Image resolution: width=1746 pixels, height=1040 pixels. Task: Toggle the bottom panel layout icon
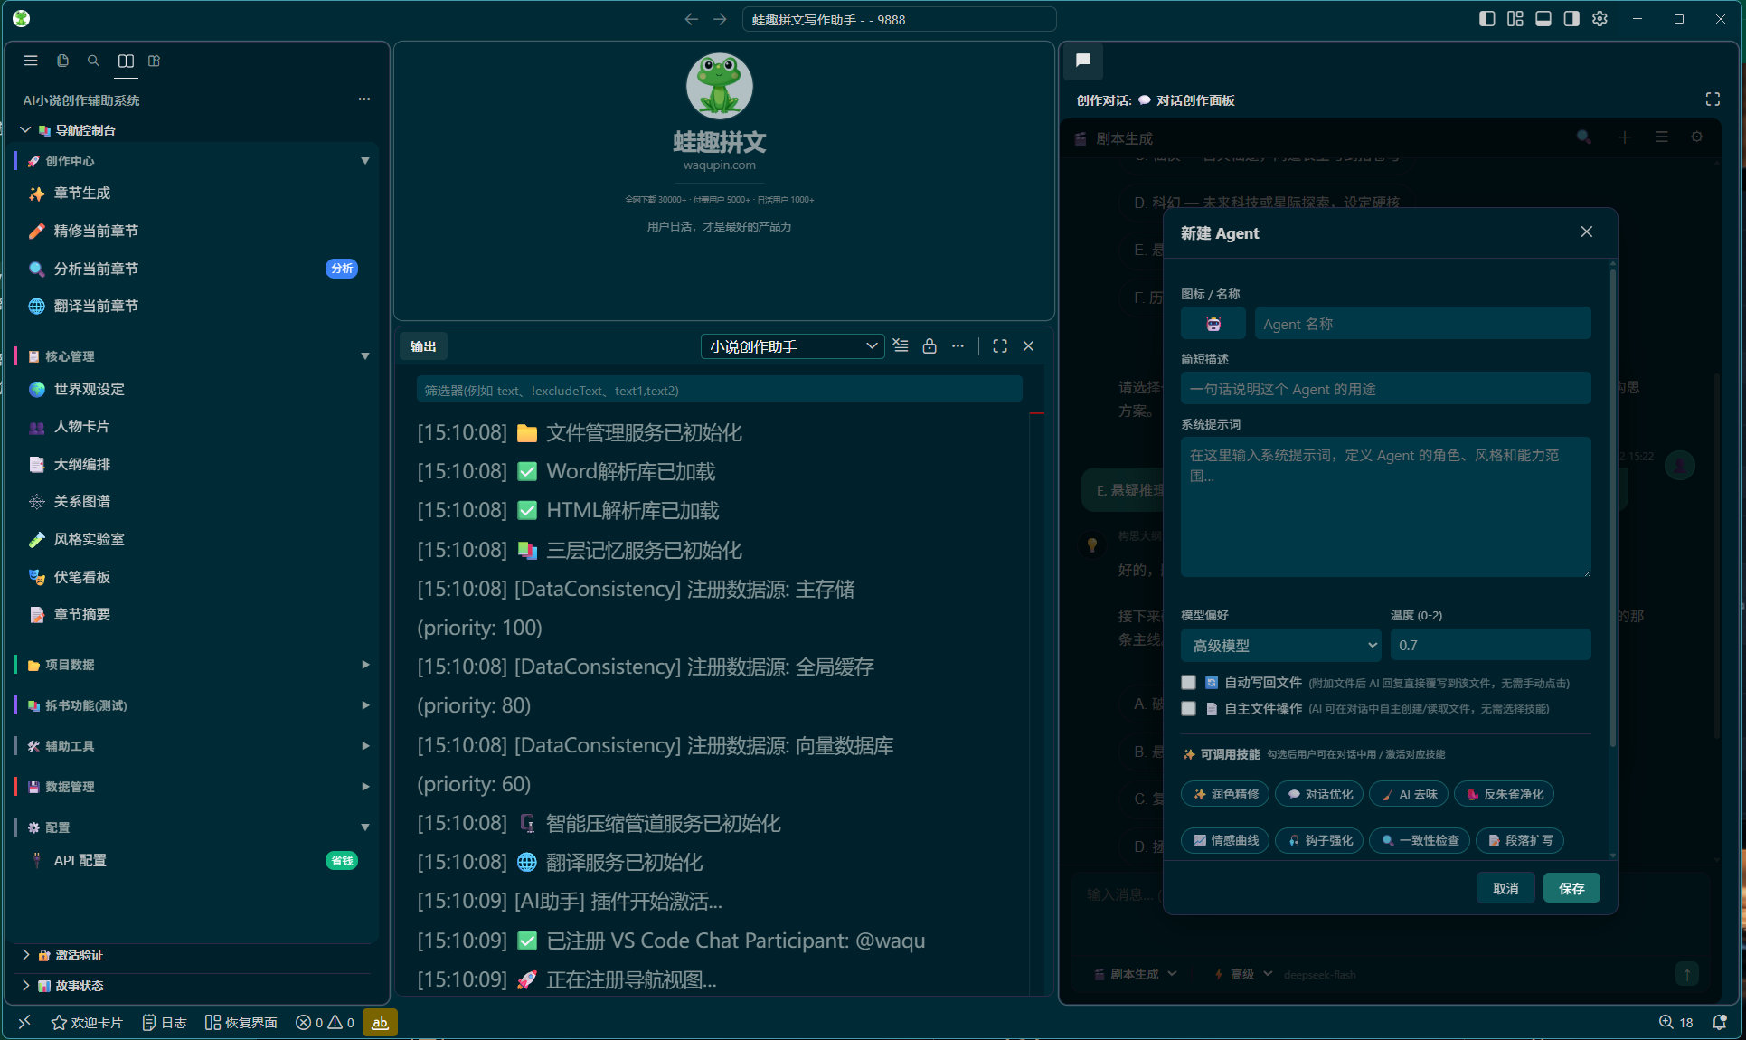pyautogui.click(x=1543, y=19)
